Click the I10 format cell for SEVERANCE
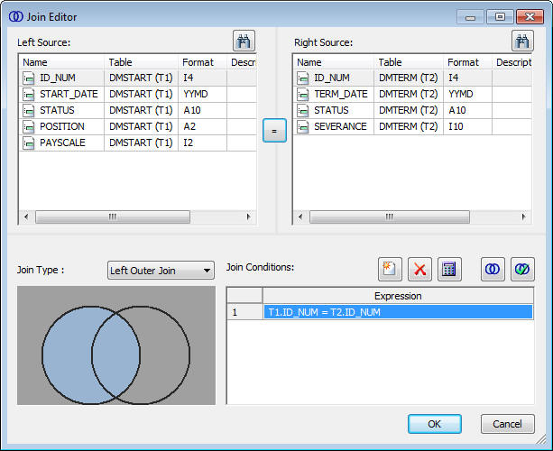This screenshot has height=451, width=553. coord(467,126)
